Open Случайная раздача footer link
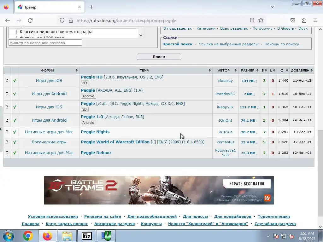 tap(275, 224)
